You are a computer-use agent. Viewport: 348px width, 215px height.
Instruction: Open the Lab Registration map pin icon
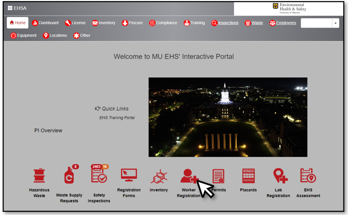click(x=280, y=176)
